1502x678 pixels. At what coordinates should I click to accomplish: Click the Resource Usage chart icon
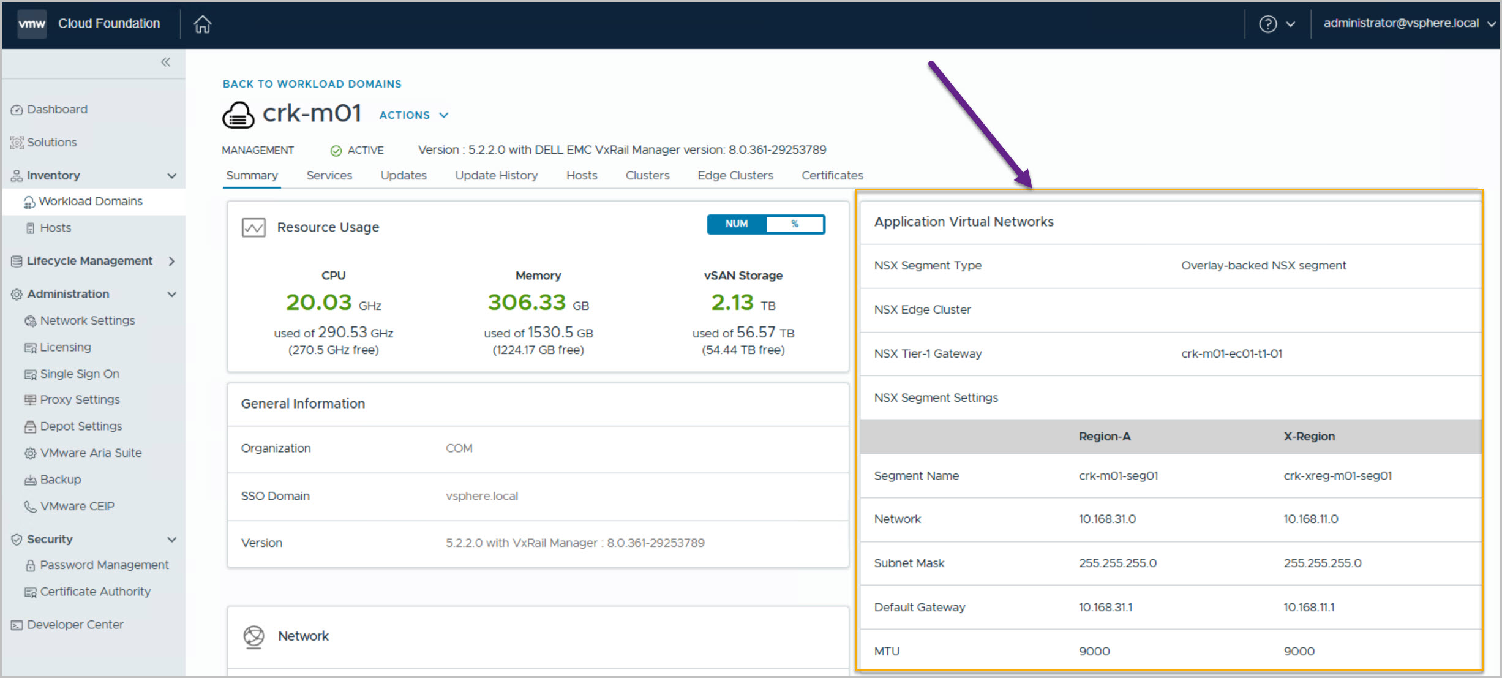[253, 228]
